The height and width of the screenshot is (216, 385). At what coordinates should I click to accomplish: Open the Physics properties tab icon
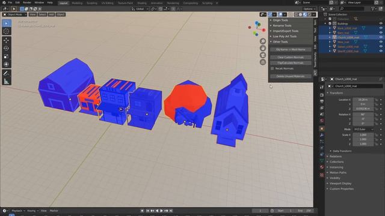322,148
